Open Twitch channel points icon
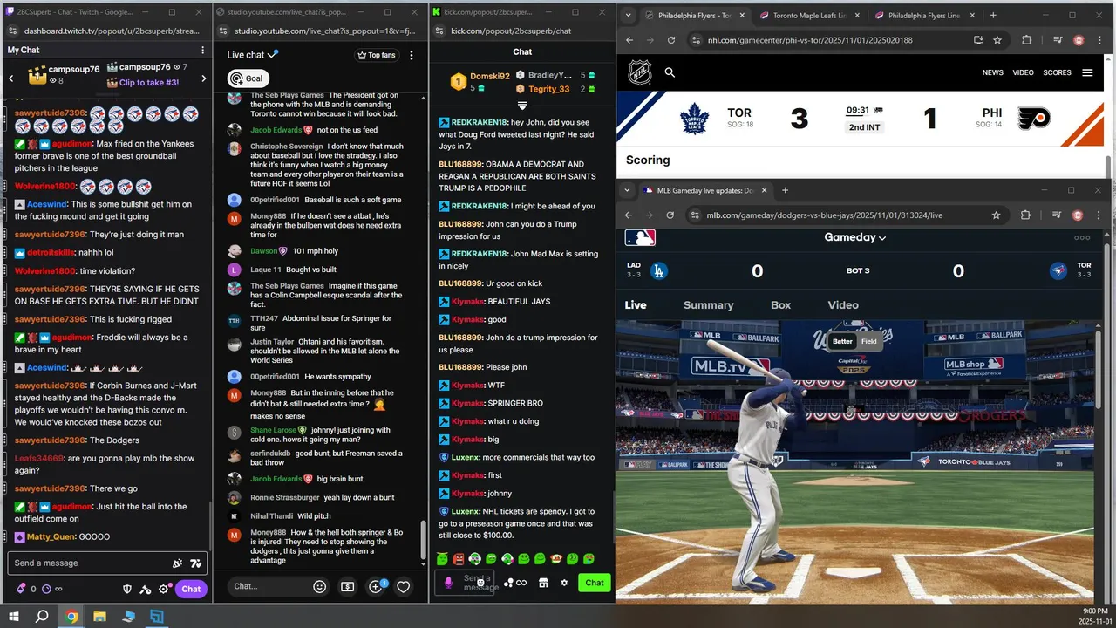The width and height of the screenshot is (1116, 628). coord(46,589)
